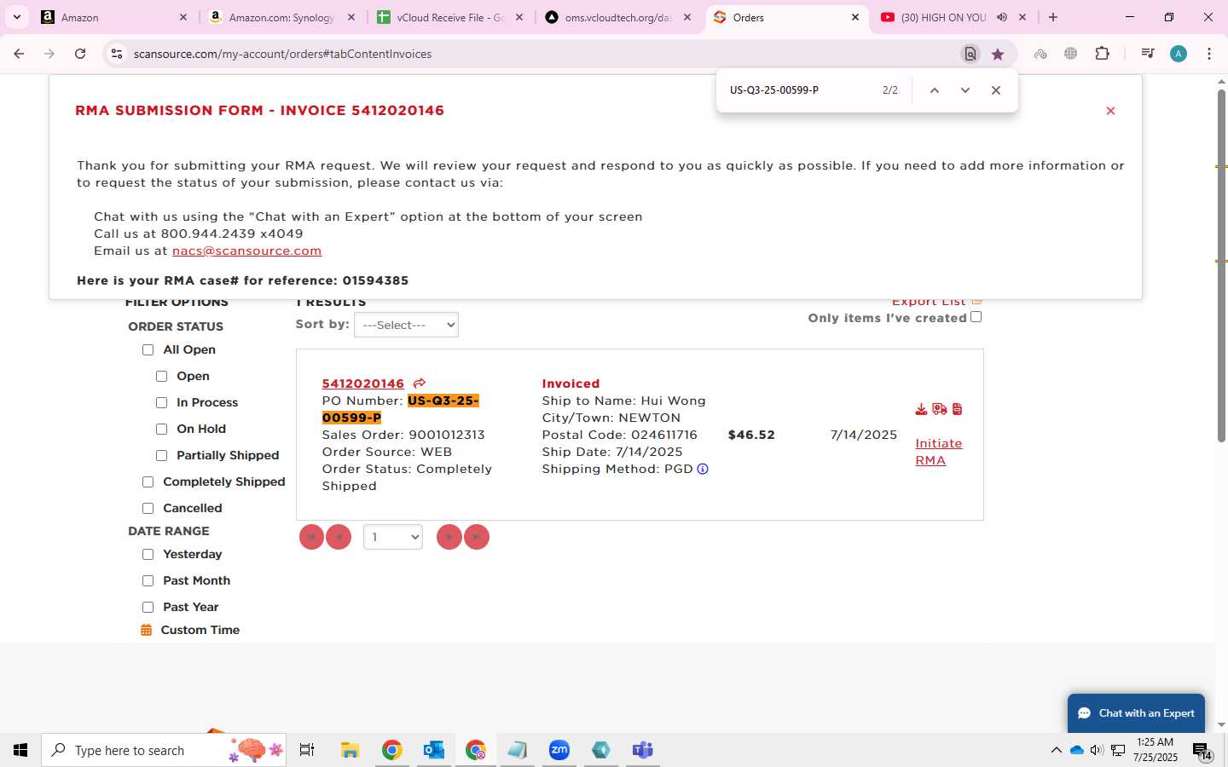
Task: Click the Initiate RMA link
Action: pyautogui.click(x=938, y=452)
